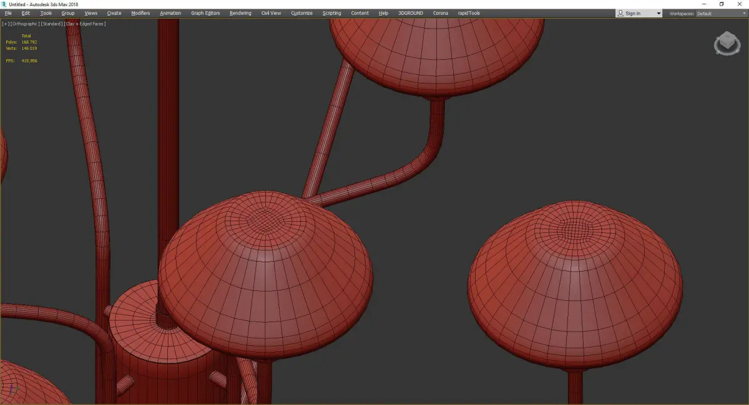This screenshot has height=405, width=749.
Task: Open the Views menu
Action: click(x=91, y=13)
